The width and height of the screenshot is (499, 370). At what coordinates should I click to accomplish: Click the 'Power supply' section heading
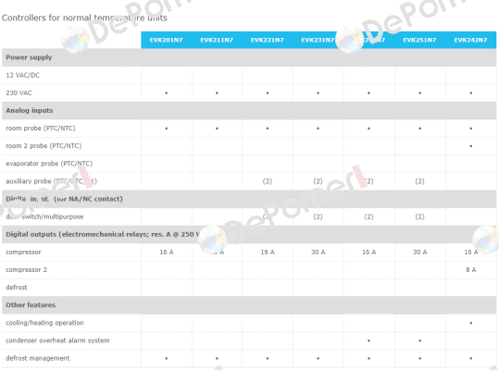29,57
